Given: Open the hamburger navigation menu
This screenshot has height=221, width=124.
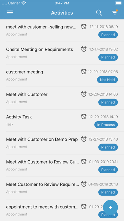Looking at the screenshot, I should coord(10,13).
